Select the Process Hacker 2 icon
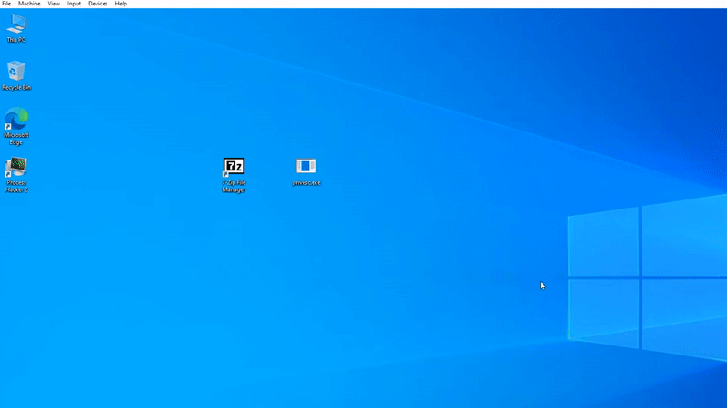727x408 pixels. 16,167
